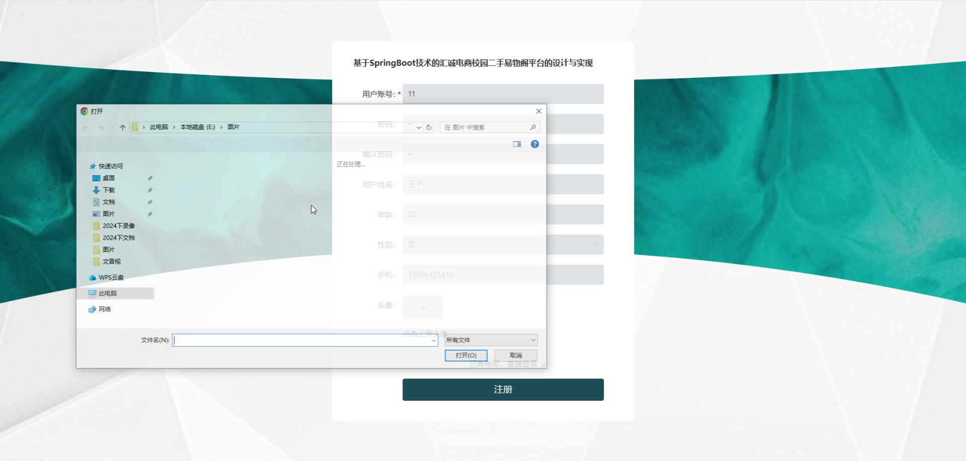Click the pin icon beside 桌面

pos(149,178)
